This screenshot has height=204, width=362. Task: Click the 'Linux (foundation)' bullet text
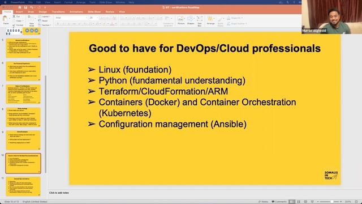(135, 70)
